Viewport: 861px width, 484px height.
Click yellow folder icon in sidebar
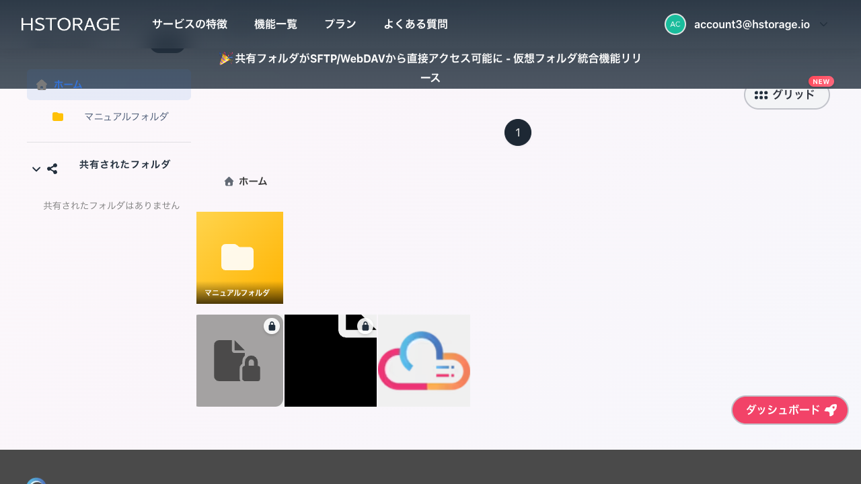tap(58, 117)
